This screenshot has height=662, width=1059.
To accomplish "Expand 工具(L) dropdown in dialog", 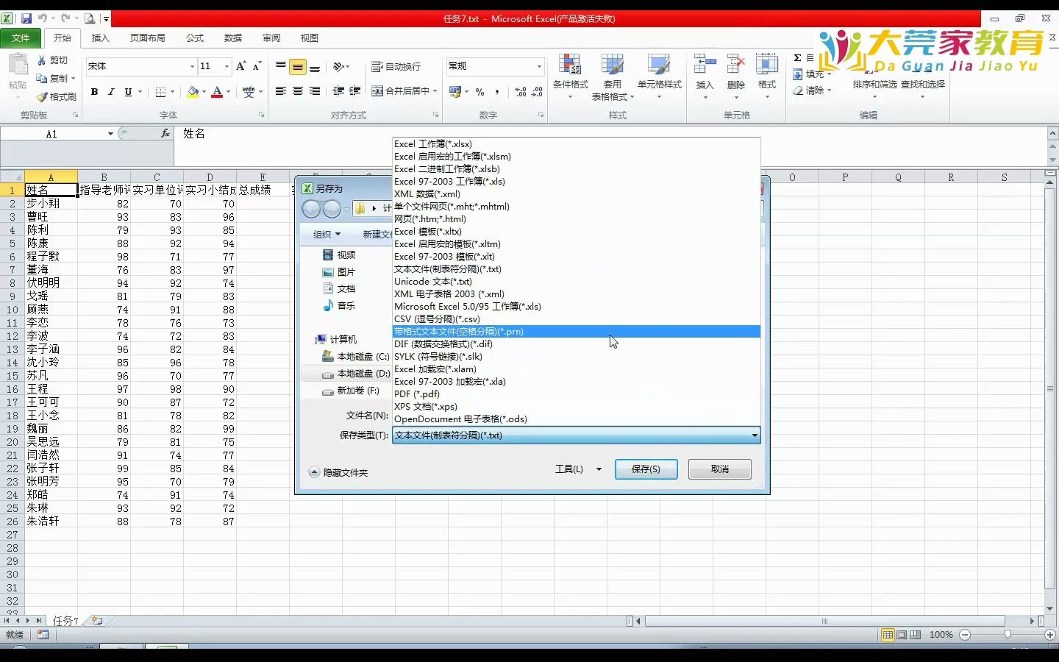I will click(579, 469).
